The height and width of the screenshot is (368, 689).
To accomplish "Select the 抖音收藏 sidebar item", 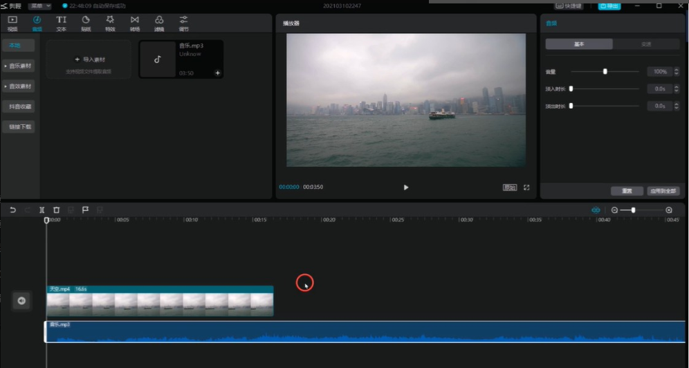I will coord(19,107).
